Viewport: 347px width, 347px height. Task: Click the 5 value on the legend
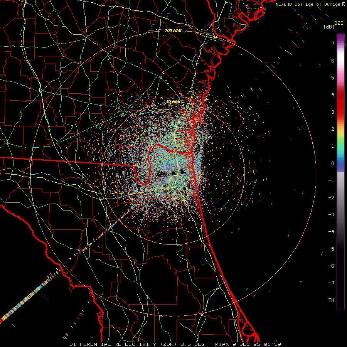point(333,77)
